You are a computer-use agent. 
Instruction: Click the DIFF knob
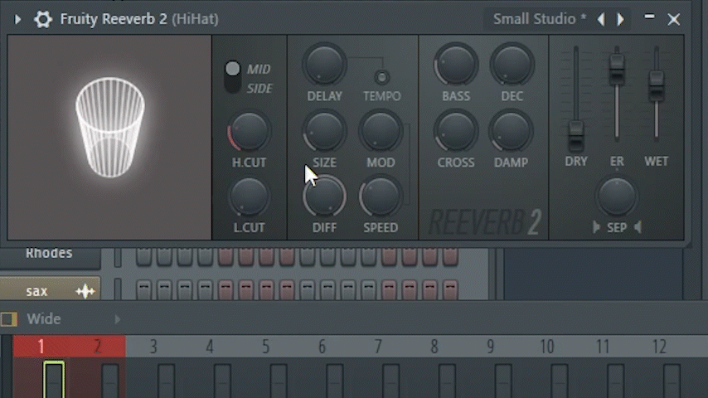coord(324,197)
